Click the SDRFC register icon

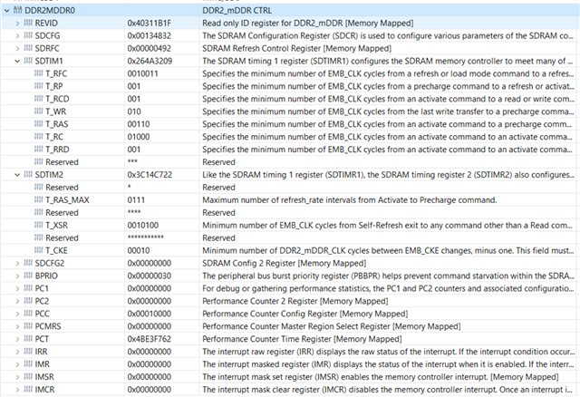[x=28, y=48]
